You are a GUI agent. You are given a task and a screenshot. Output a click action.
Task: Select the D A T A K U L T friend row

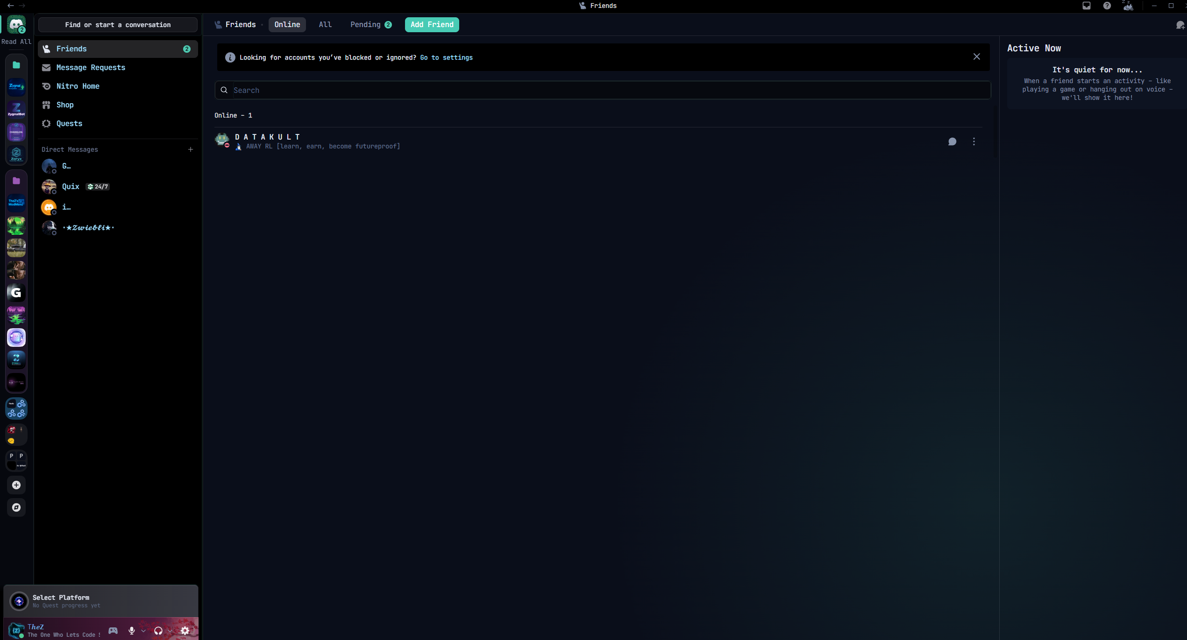coord(598,141)
